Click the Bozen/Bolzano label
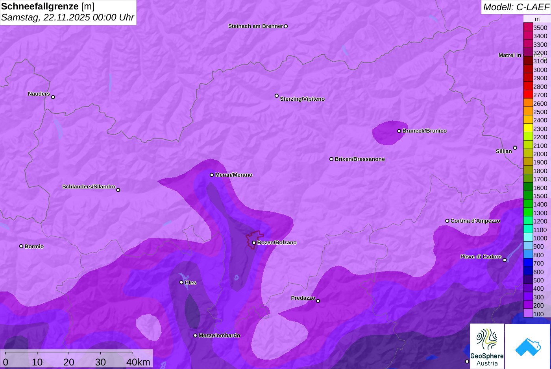 pos(277,243)
